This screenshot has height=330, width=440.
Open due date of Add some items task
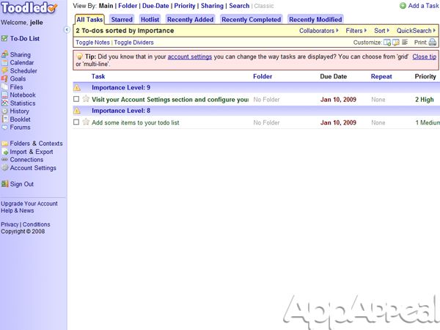338,122
